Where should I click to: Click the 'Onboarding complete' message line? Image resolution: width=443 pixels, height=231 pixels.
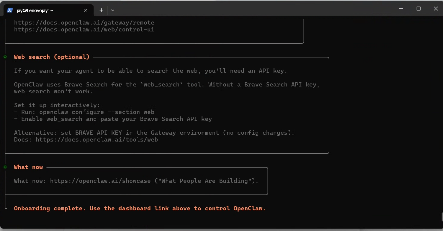[140, 208]
